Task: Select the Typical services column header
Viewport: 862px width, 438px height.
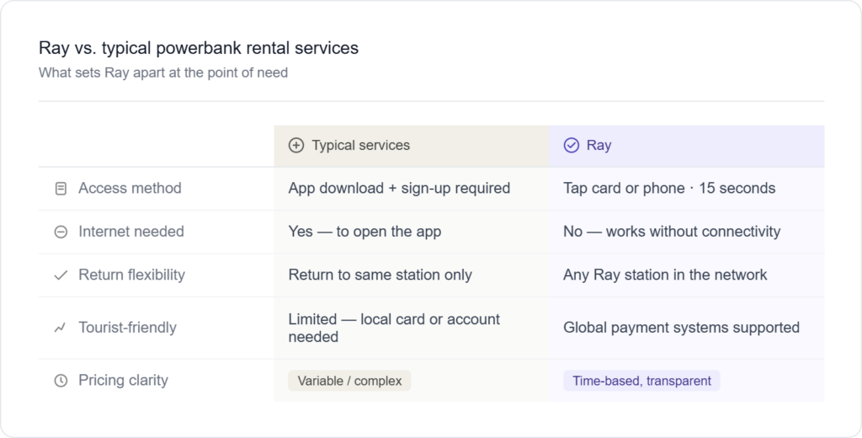Action: [360, 146]
